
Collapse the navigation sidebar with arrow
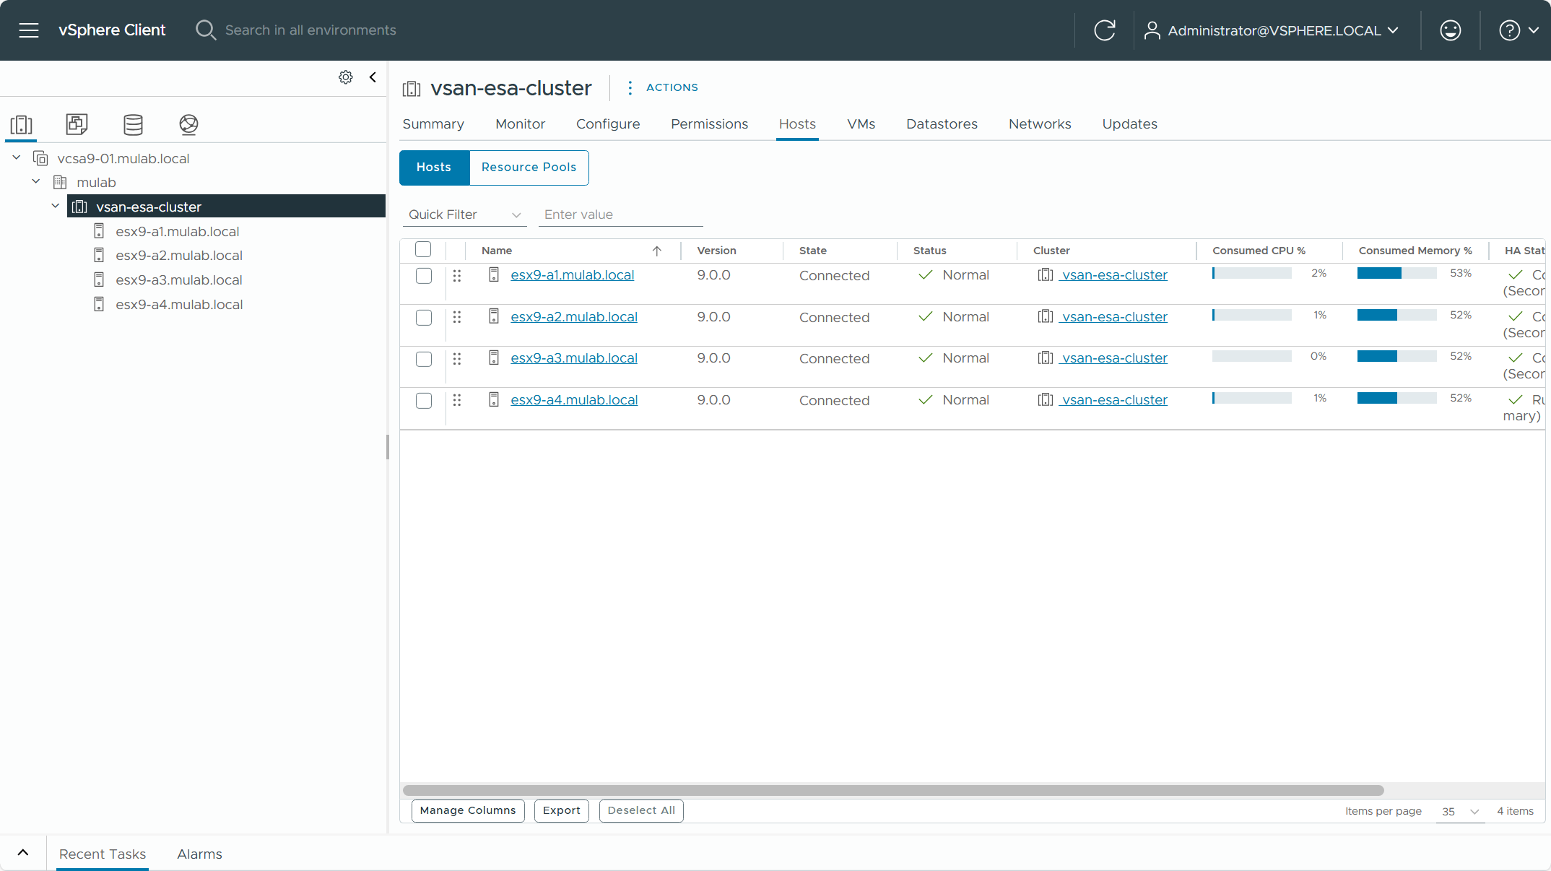coord(373,77)
